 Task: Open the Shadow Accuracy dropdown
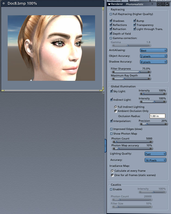pos(154,62)
